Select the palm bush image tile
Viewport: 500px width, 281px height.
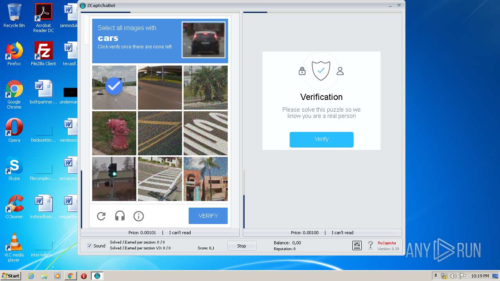tap(205, 87)
